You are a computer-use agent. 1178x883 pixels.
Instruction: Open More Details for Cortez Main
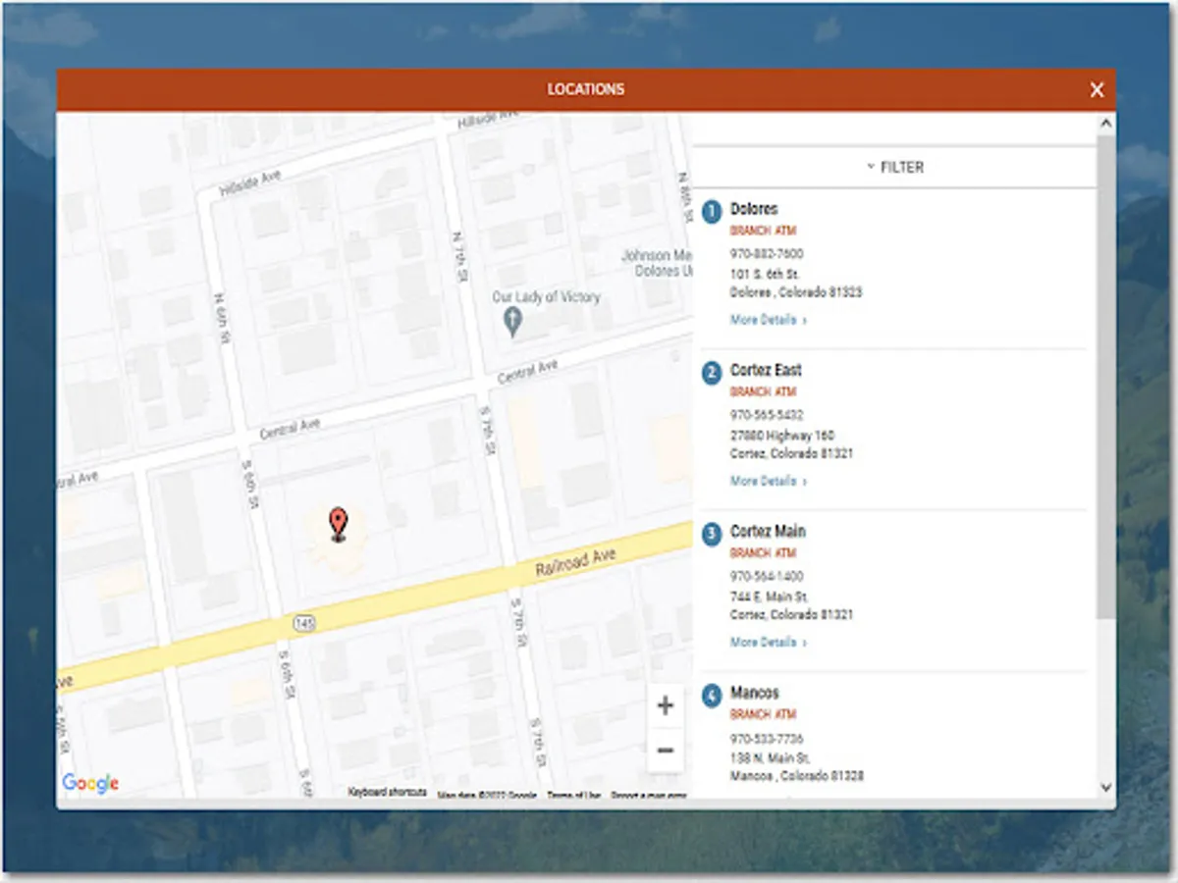(769, 642)
